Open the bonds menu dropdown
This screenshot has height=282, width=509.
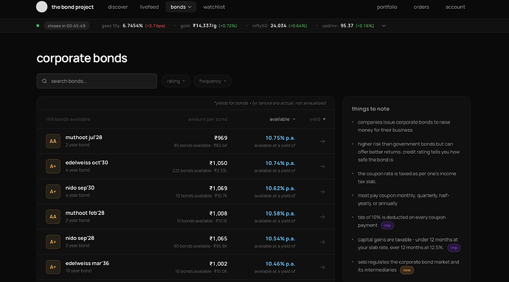click(181, 7)
